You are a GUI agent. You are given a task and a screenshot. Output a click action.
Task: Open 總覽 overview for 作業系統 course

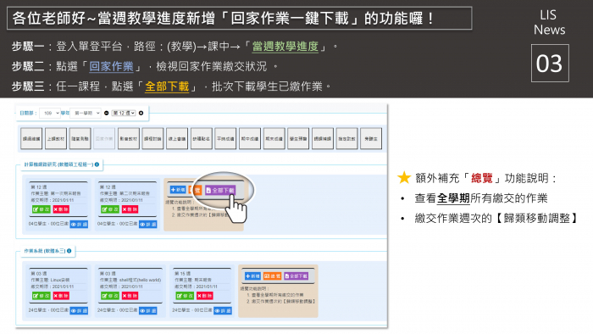[272, 276]
